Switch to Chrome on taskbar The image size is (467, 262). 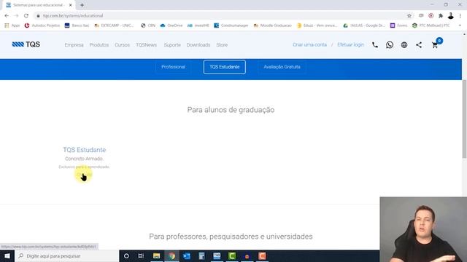point(172,255)
